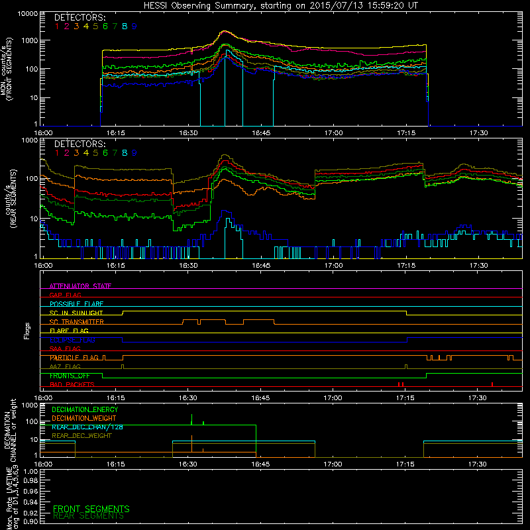Image resolution: width=530 pixels, height=530 pixels.
Task: Click the 'SC TRANSMITTER' flag label
Action: 77,322
